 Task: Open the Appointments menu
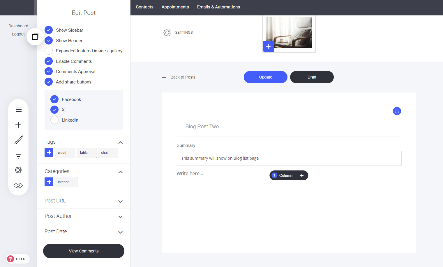pyautogui.click(x=175, y=7)
